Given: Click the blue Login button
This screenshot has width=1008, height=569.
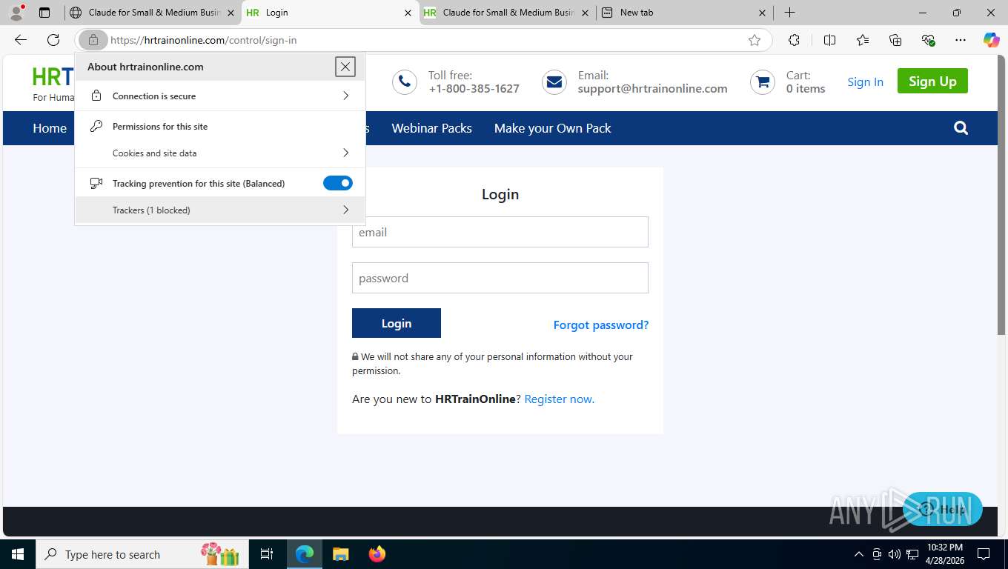Looking at the screenshot, I should pos(397,323).
